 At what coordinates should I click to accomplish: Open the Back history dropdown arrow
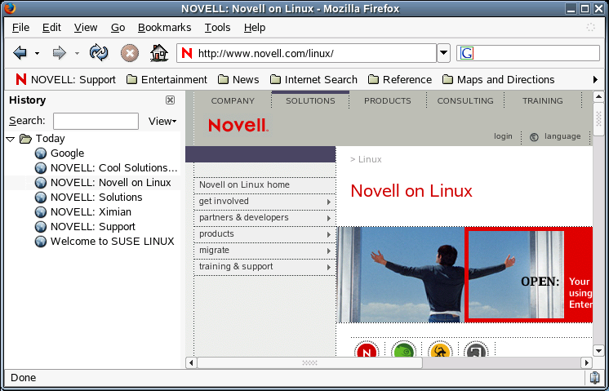click(38, 53)
